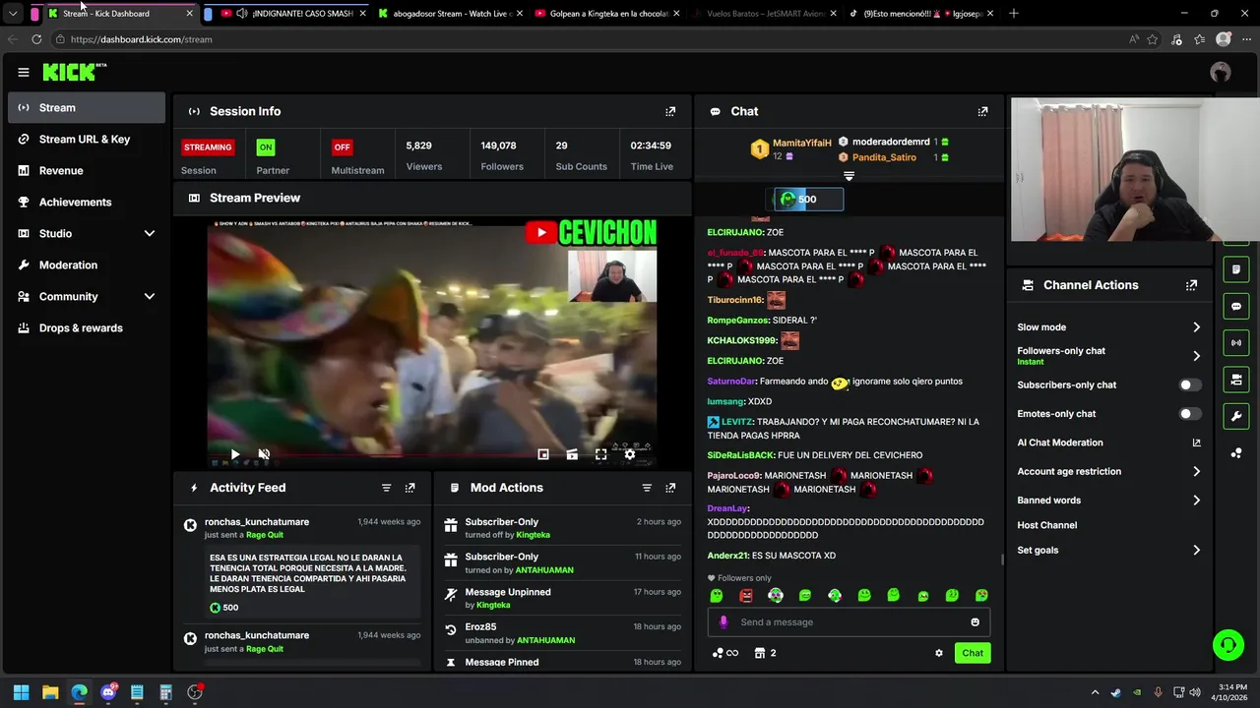Open the gift shop icon showing 2

pos(765,653)
